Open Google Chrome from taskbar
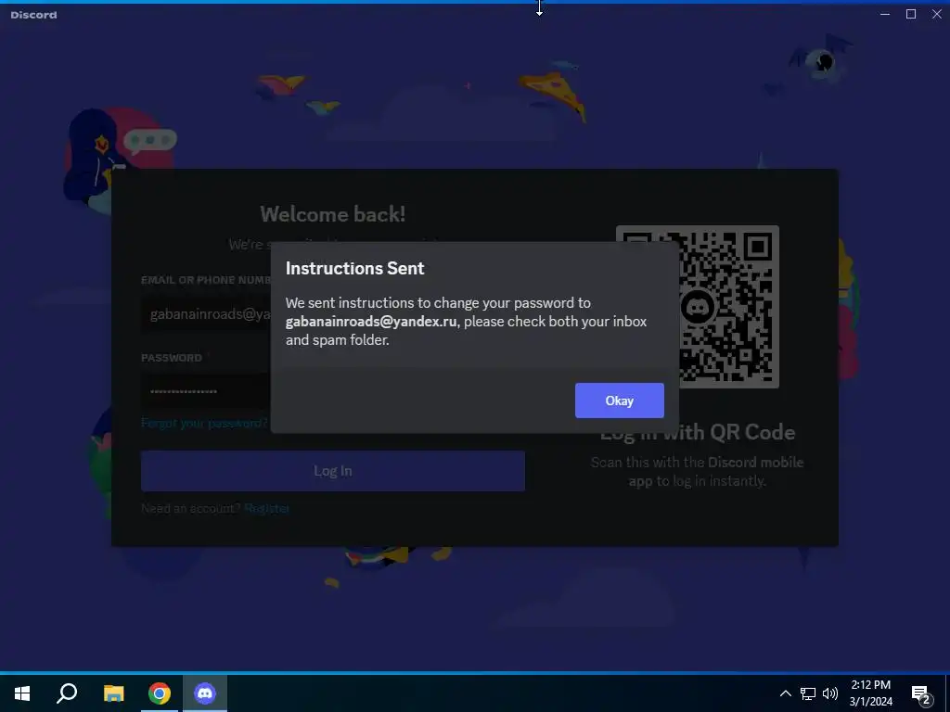The height and width of the screenshot is (712, 950). (x=160, y=693)
